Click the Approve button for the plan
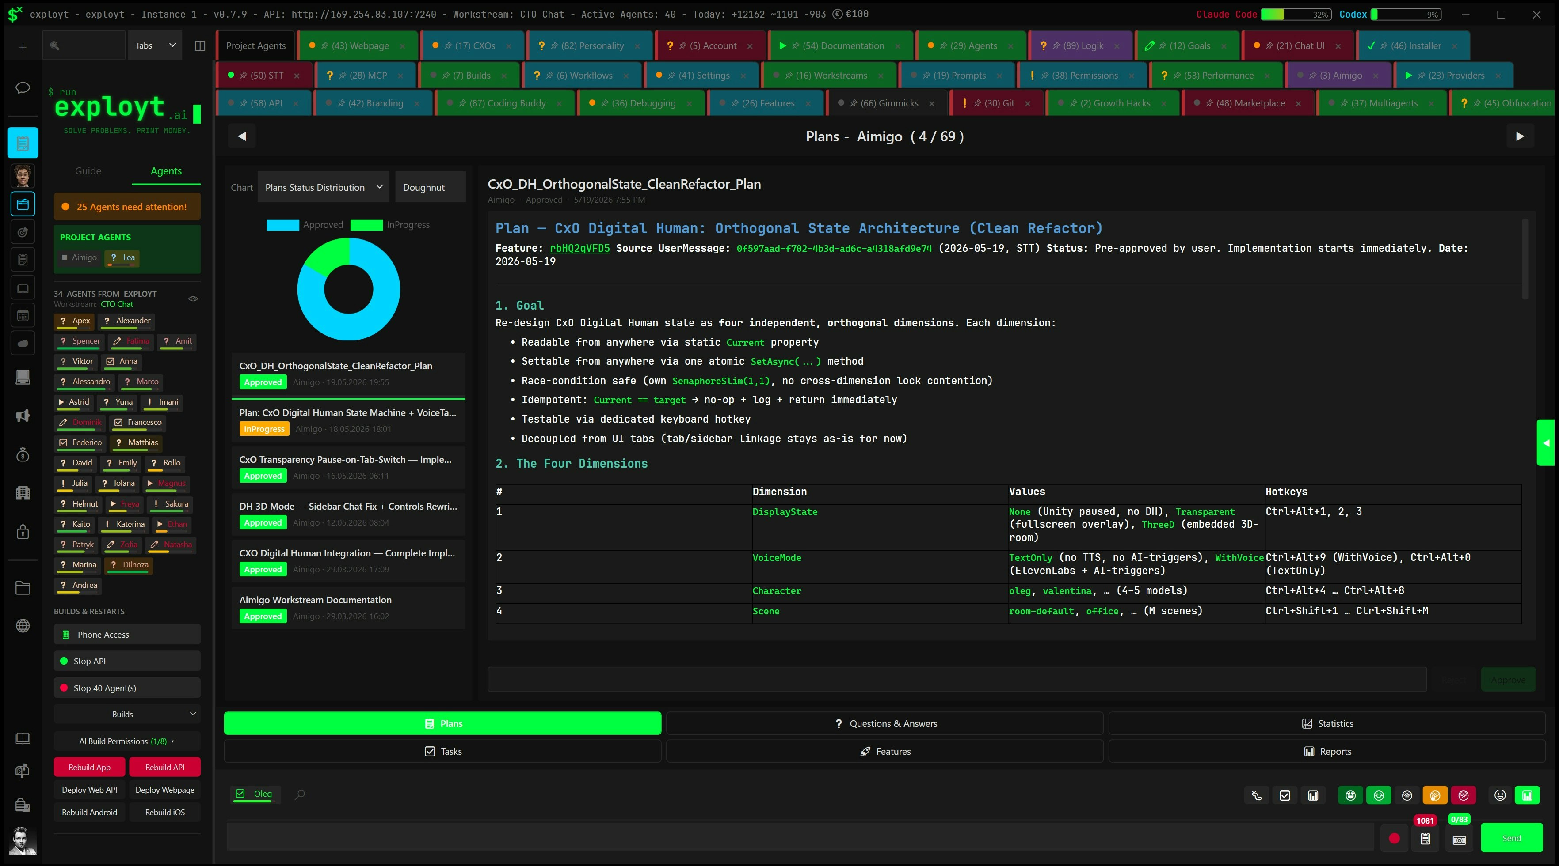Image resolution: width=1559 pixels, height=866 pixels. [x=1508, y=680]
